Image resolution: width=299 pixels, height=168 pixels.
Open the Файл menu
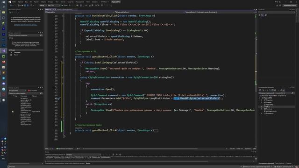[14, 2]
